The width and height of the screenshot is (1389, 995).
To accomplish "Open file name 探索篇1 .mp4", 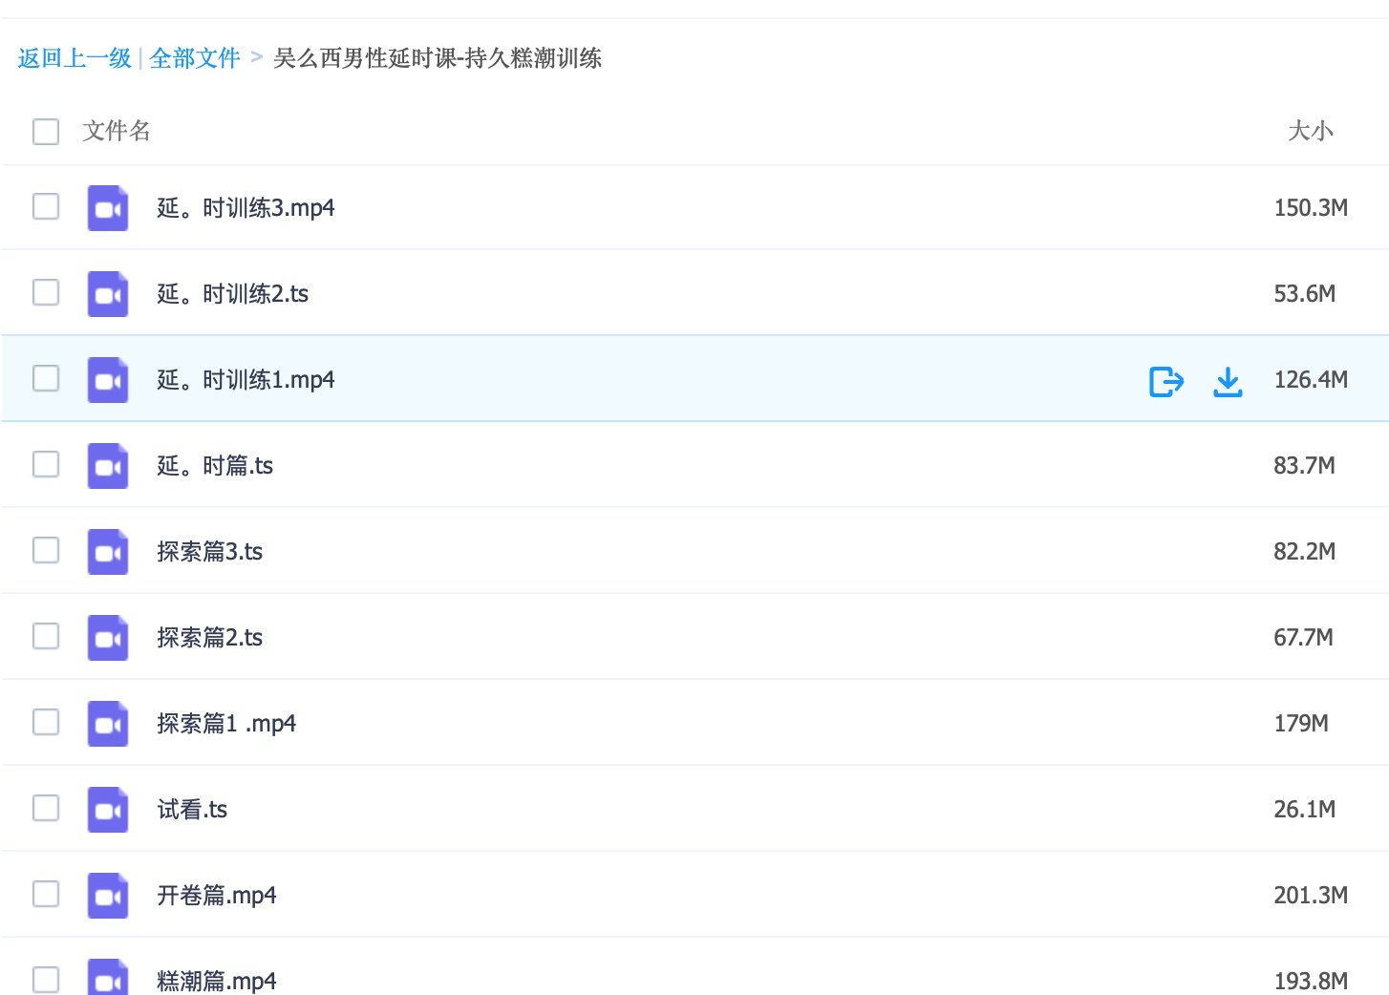I will click(226, 724).
